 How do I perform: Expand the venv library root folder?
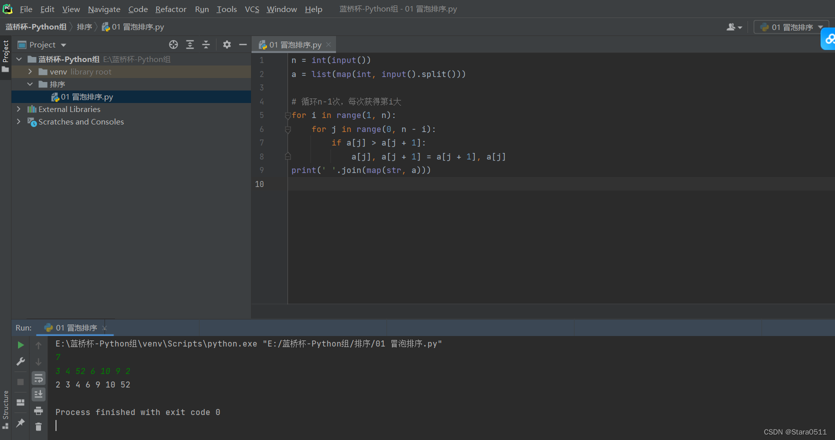(x=30, y=71)
